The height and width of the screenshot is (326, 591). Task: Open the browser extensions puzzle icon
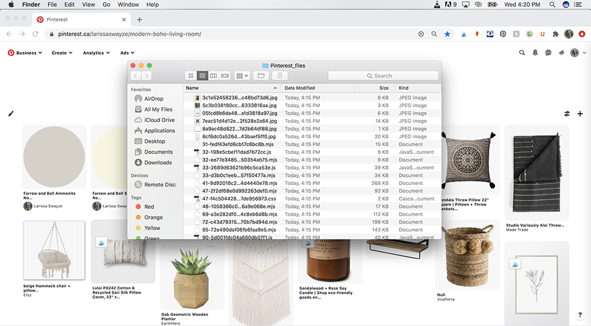click(555, 34)
